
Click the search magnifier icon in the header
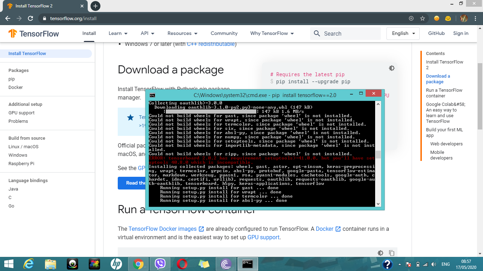click(x=317, y=34)
